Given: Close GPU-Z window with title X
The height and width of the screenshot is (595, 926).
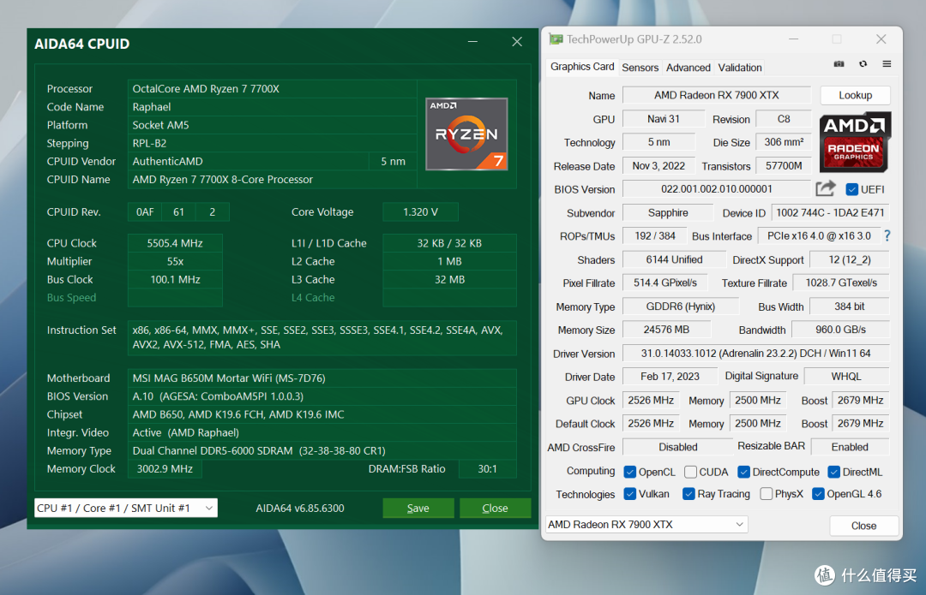Looking at the screenshot, I should coord(881,39).
